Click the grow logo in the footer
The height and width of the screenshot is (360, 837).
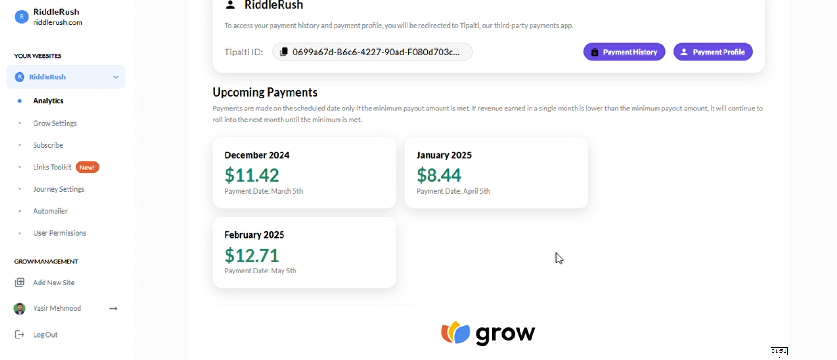coord(488,333)
